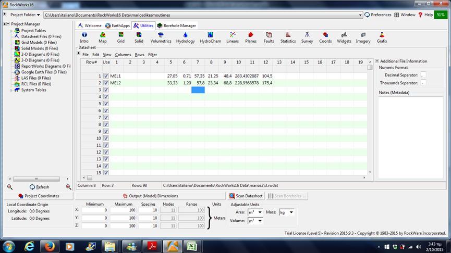Viewport: 451px width, 253px height.
Task: Collapse the Additional File Information section
Action: coord(377,61)
